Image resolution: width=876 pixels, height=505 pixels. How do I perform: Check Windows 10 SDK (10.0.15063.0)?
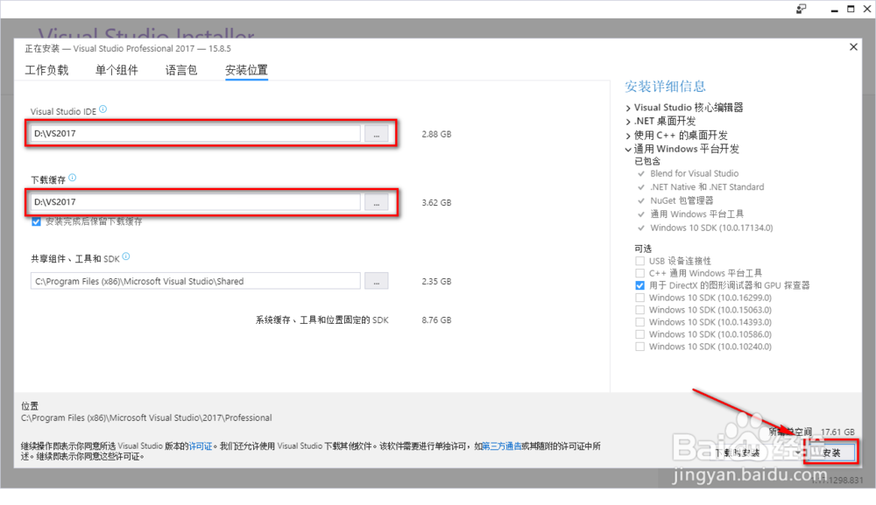pos(640,310)
